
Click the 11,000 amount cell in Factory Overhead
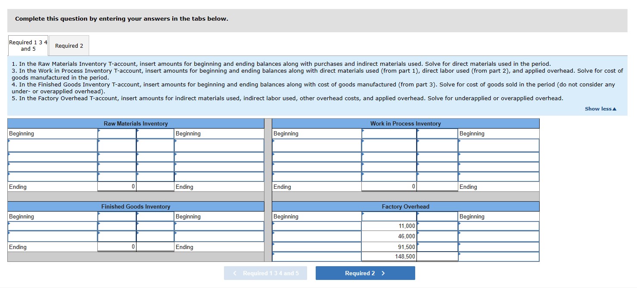[x=388, y=226]
